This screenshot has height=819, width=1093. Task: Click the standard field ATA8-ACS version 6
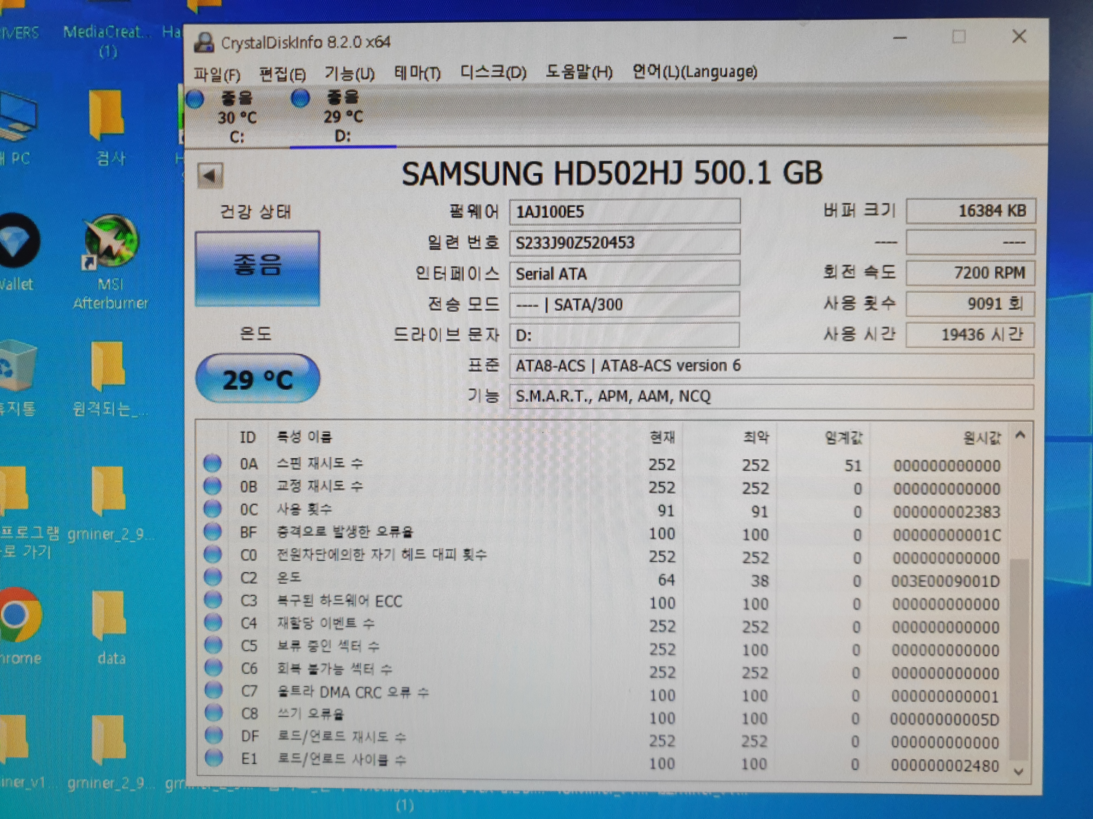pyautogui.click(x=771, y=366)
